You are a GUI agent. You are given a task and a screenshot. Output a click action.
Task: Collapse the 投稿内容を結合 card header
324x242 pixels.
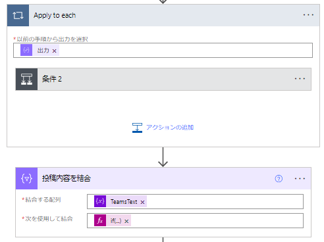point(163,178)
